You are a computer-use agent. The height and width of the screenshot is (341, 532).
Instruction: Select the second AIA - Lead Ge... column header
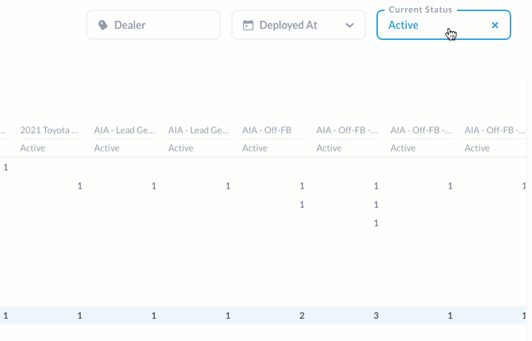click(x=199, y=130)
